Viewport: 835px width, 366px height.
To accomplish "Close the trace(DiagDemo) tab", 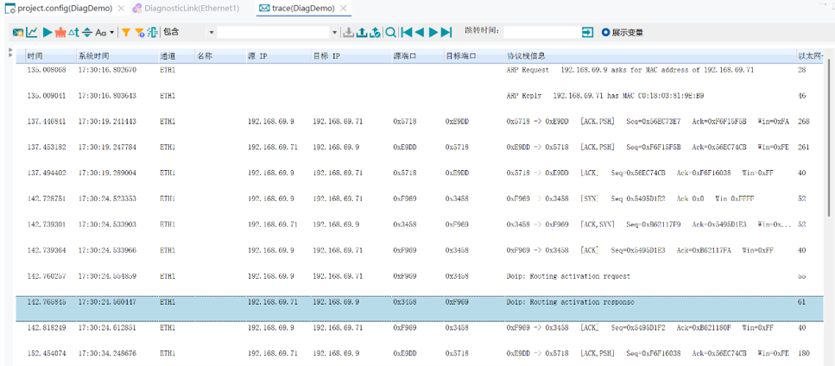I will coord(344,8).
